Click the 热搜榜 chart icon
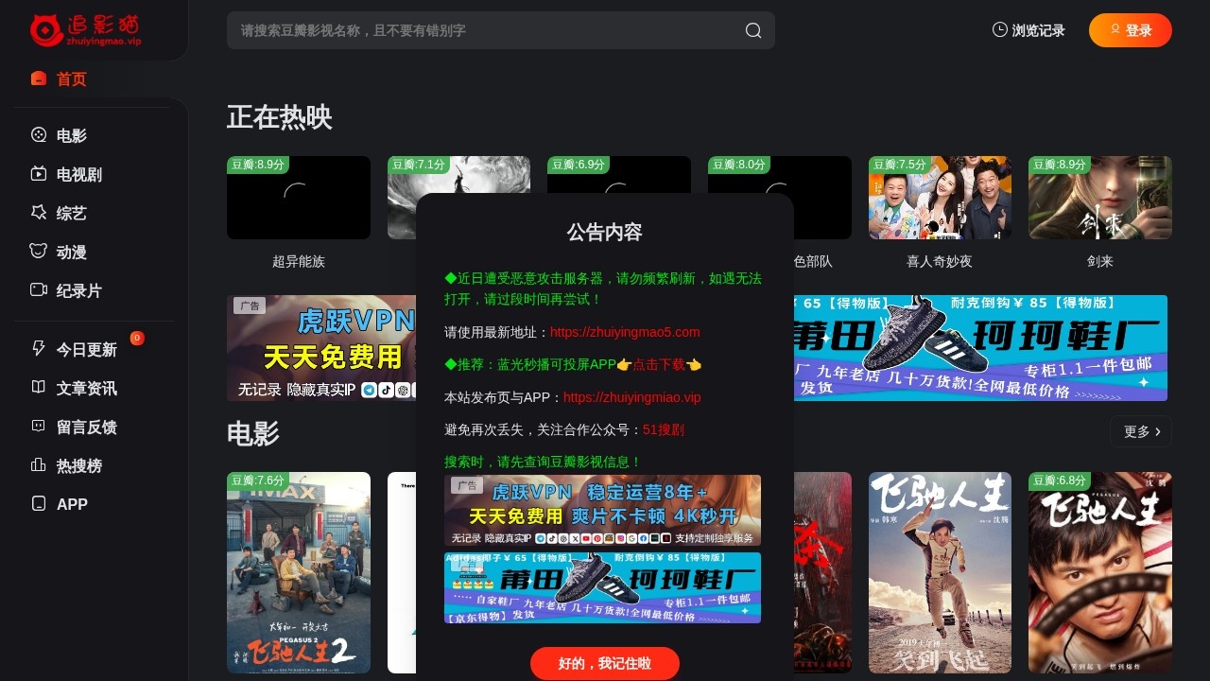Image resolution: width=1210 pixels, height=681 pixels. point(38,465)
